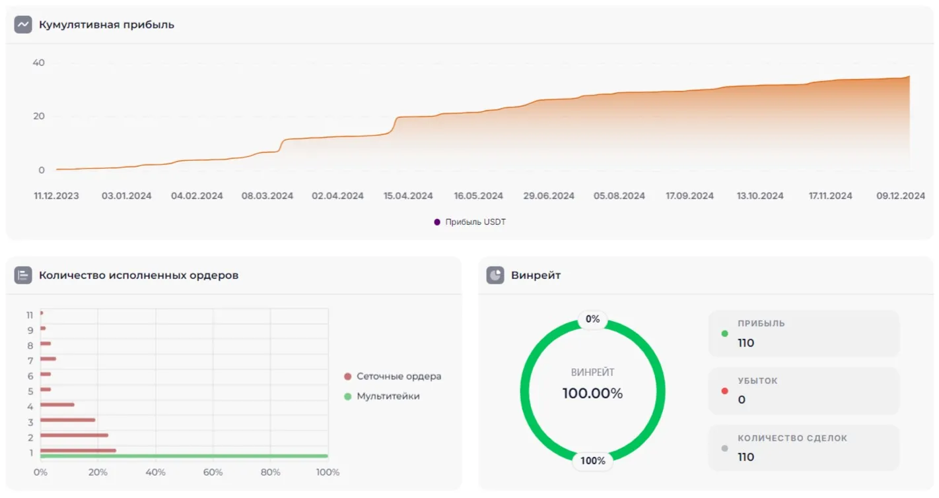Click the 100% label on the donut
Viewport: 939px width, 498px height.
point(592,461)
